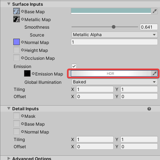The height and width of the screenshot is (160, 160).
Task: Open texture picker circle next to Mask
Action: [x=22, y=116]
